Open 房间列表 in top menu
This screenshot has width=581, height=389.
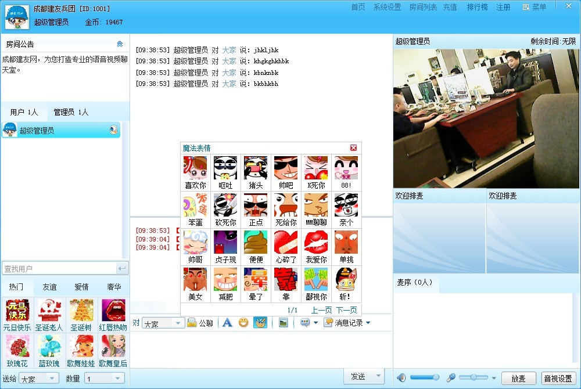click(423, 7)
